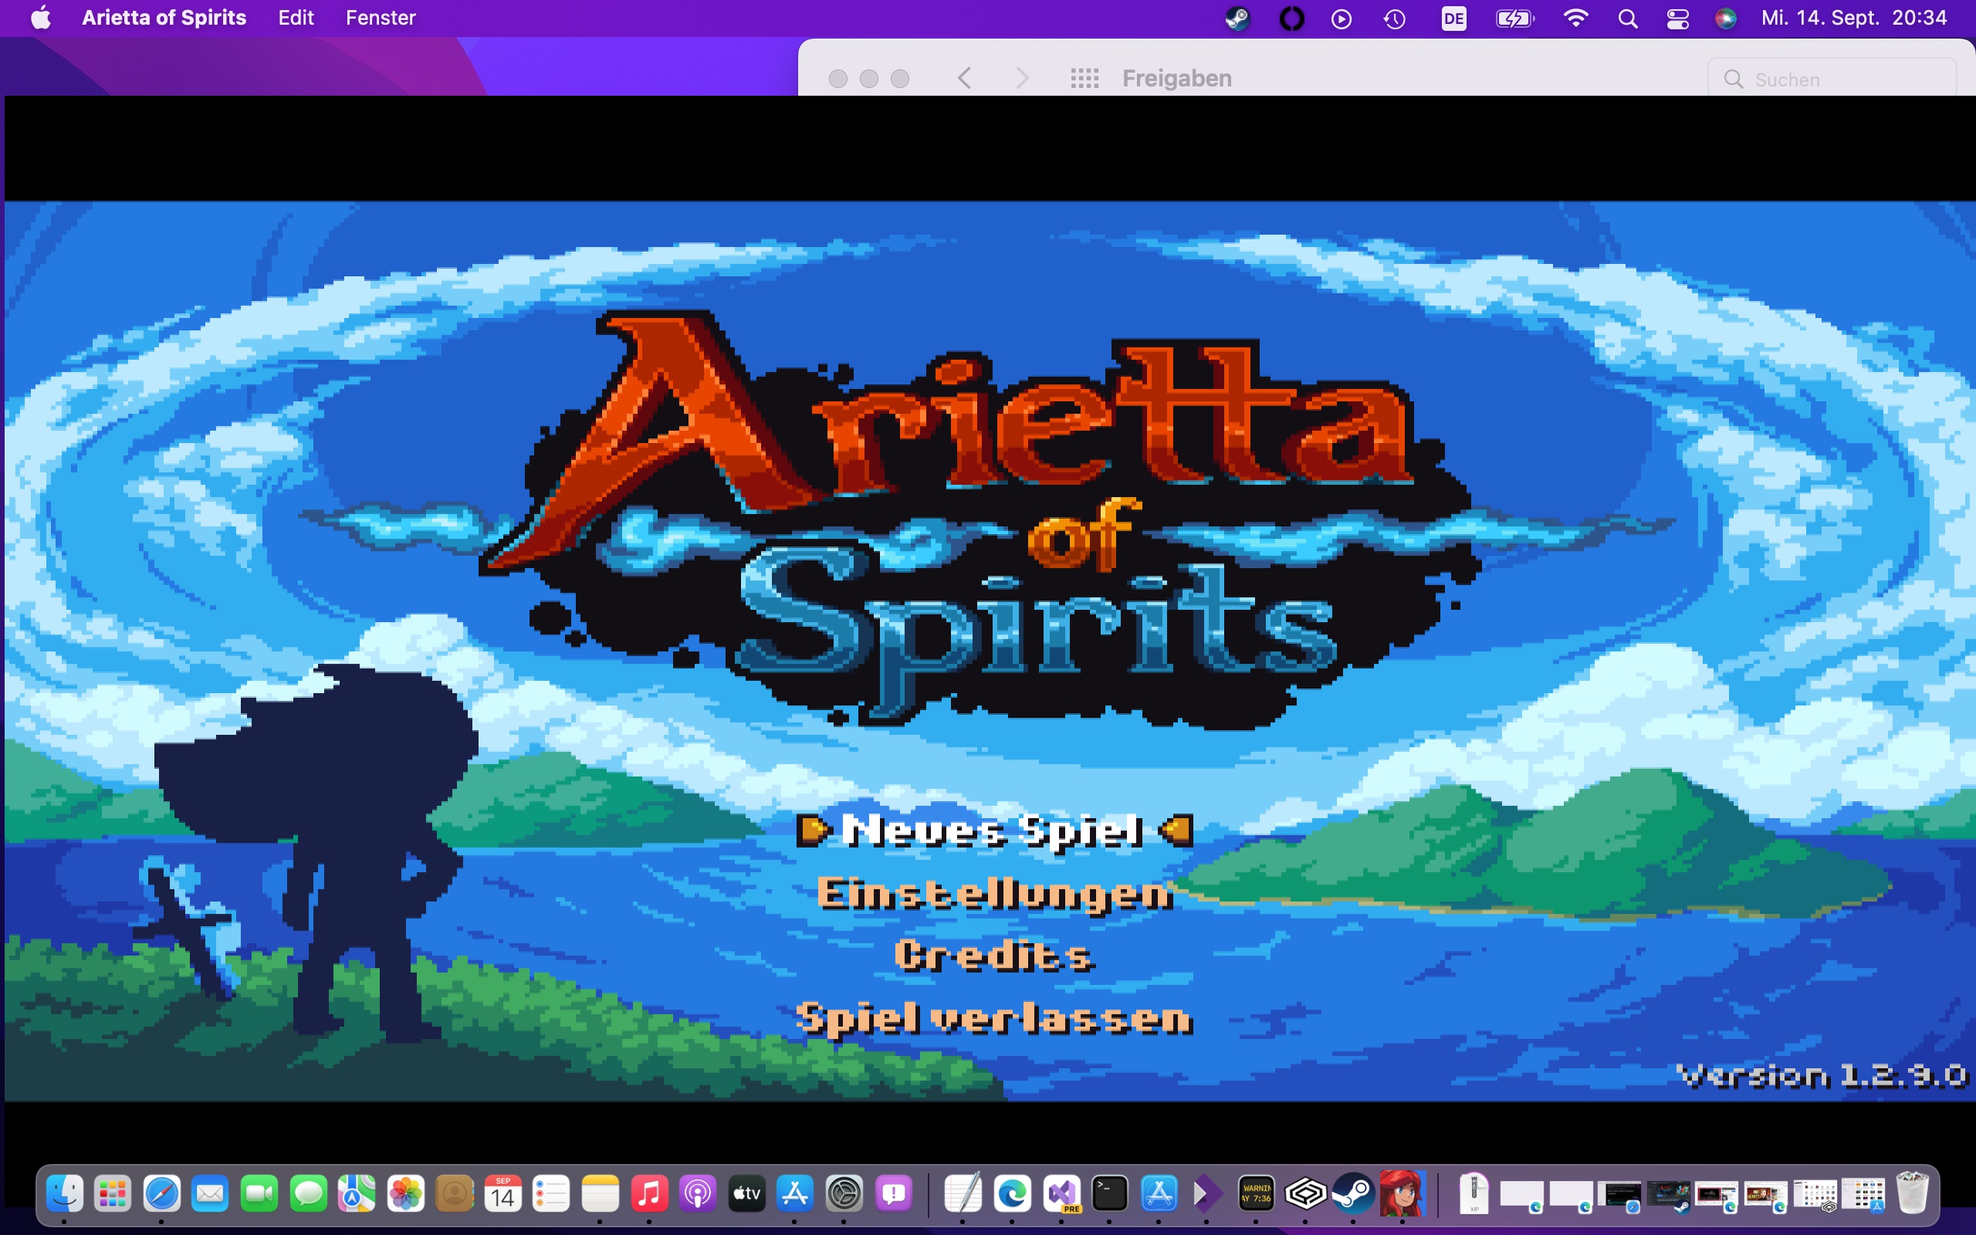Open the first App Store icon in Dock

click(x=794, y=1194)
